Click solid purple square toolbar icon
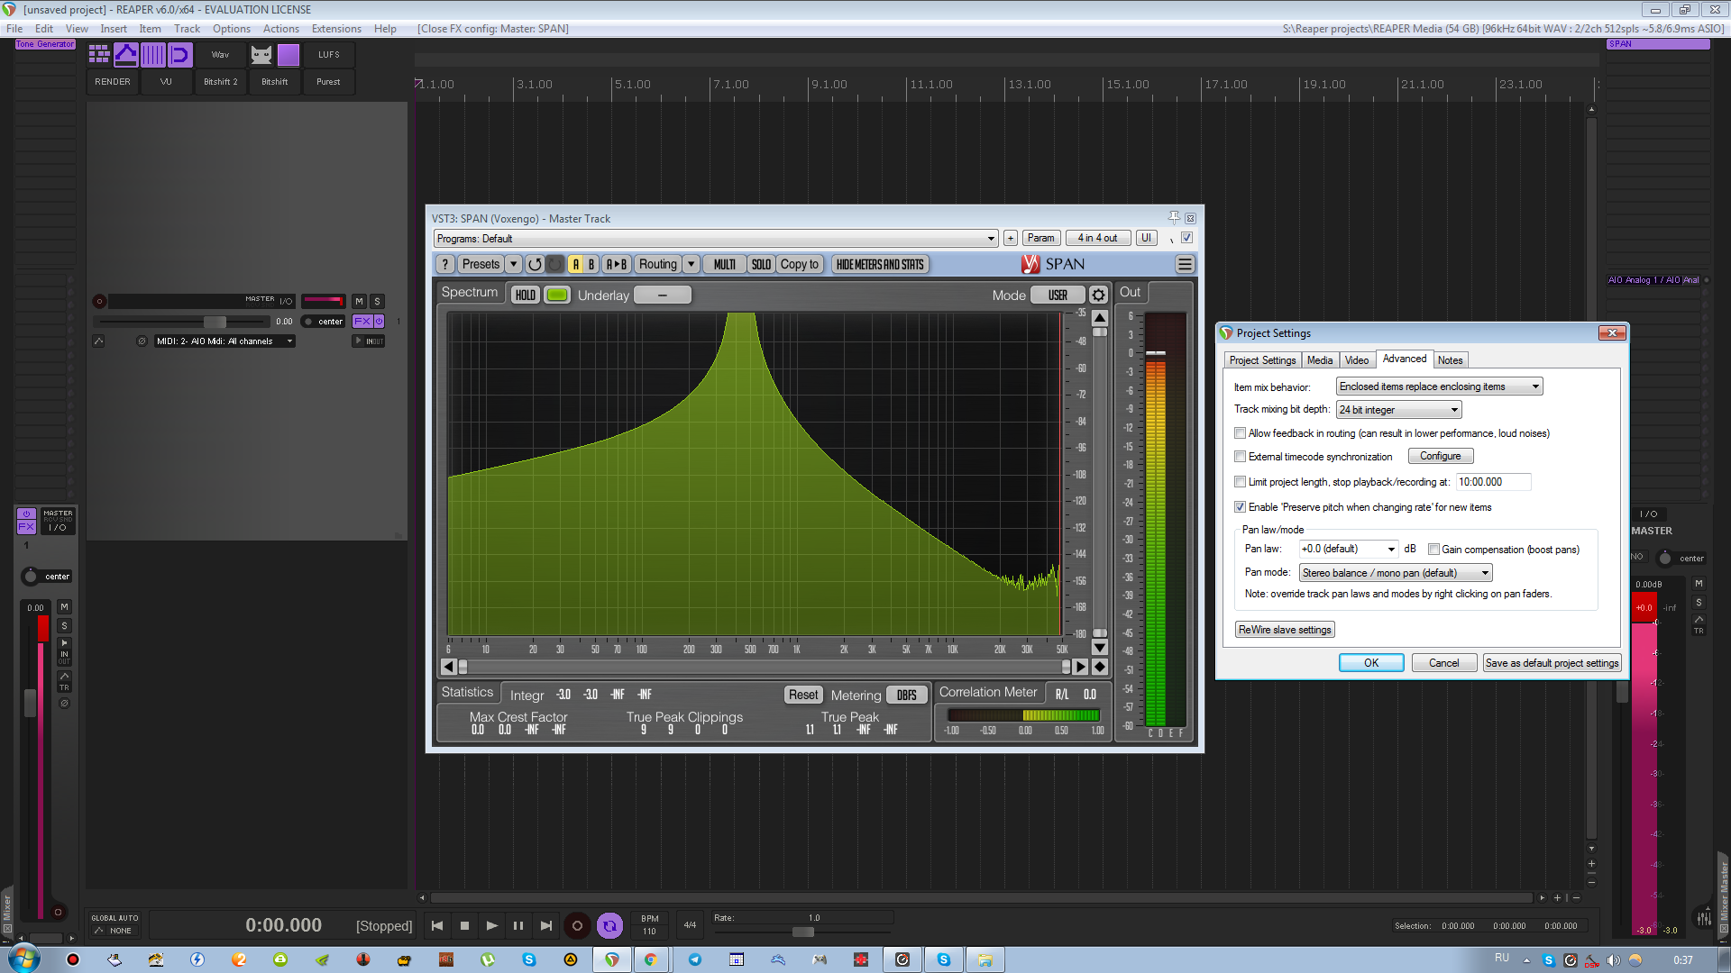The width and height of the screenshot is (1731, 973). 288,55
